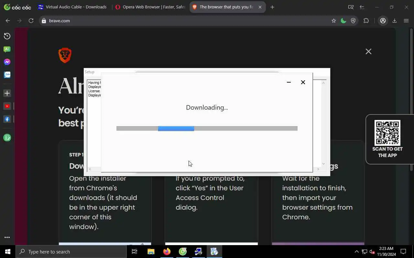Open Cốc Cốc from the taskbar
Screen dimensions: 414x258
click(x=182, y=252)
